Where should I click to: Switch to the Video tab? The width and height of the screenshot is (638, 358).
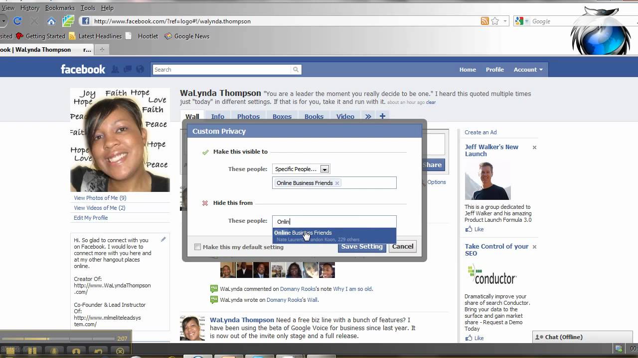point(345,116)
